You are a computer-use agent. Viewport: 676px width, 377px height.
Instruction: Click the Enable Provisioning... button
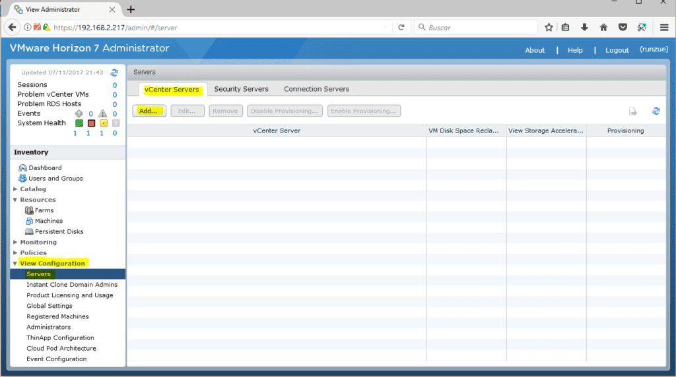pyautogui.click(x=364, y=111)
